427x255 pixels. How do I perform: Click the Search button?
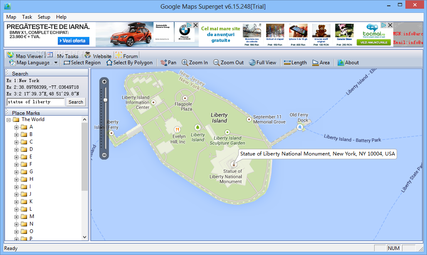(76, 102)
